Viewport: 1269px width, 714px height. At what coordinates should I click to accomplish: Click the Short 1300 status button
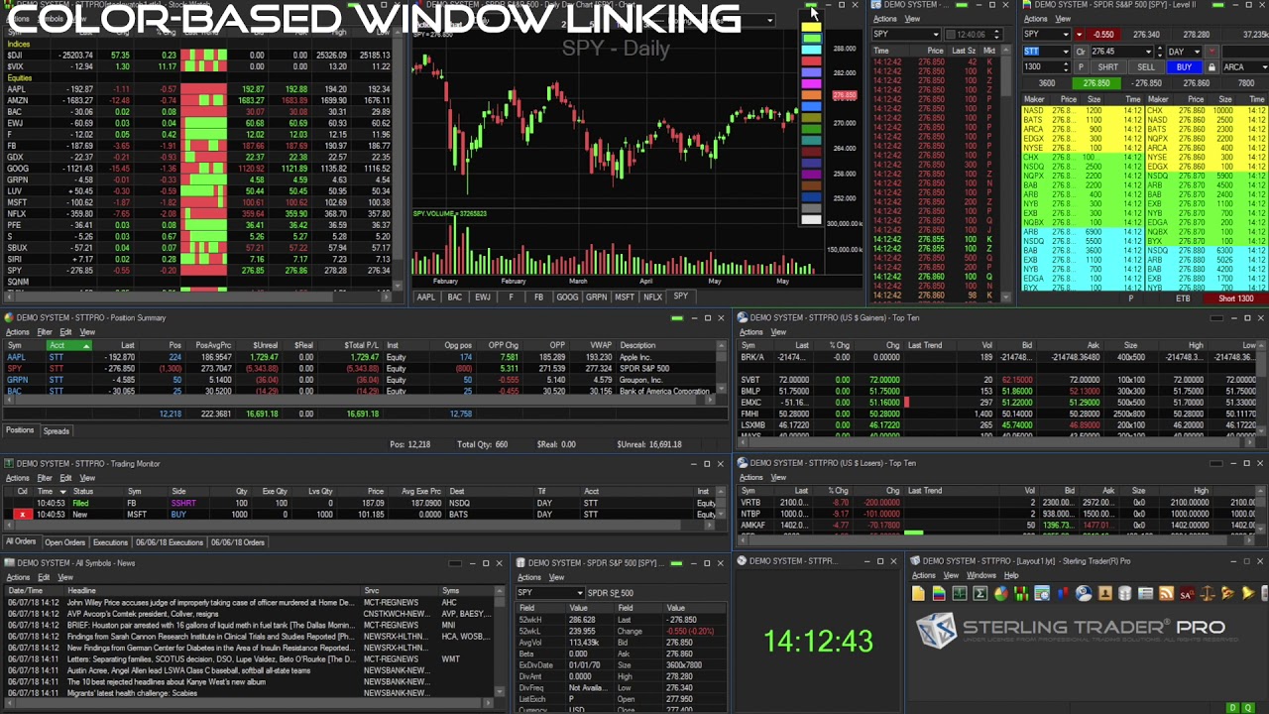[x=1236, y=298]
